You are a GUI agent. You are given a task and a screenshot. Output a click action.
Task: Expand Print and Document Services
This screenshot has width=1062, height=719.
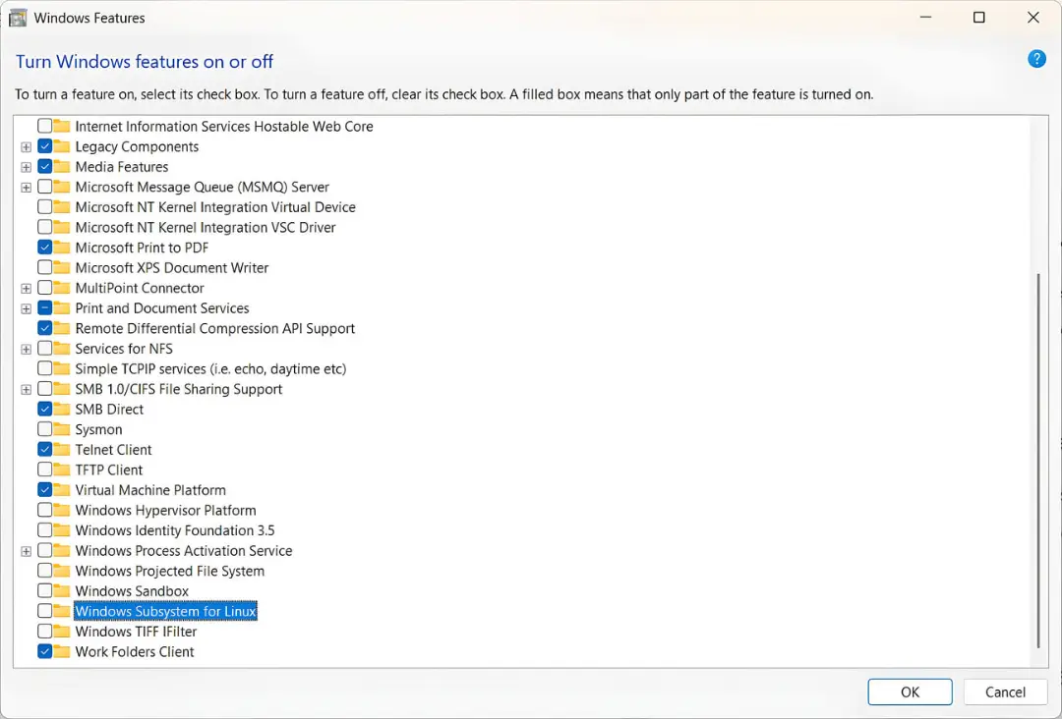point(26,308)
